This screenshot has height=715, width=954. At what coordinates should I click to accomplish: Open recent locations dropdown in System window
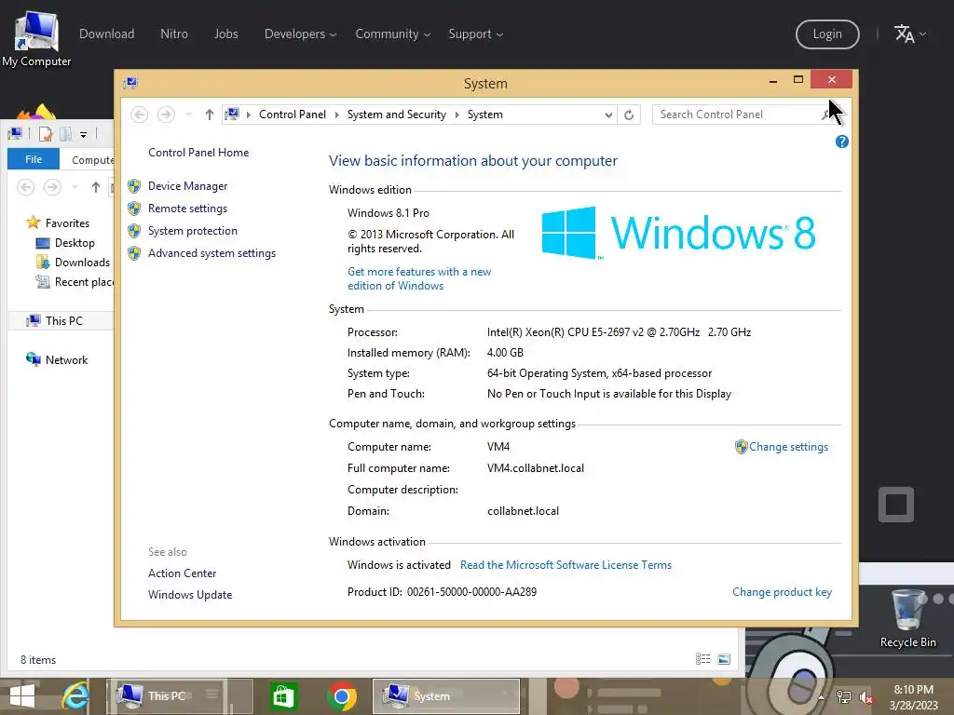188,115
